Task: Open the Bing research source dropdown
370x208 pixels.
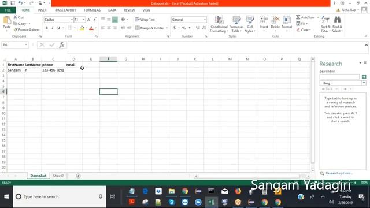Action: tap(364, 83)
